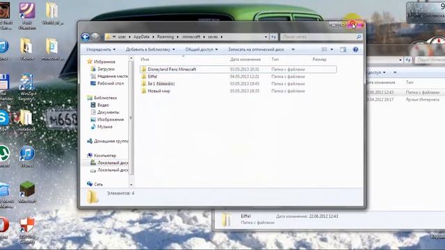Open Видео library
This screenshot has height=250, width=445.
point(103,105)
